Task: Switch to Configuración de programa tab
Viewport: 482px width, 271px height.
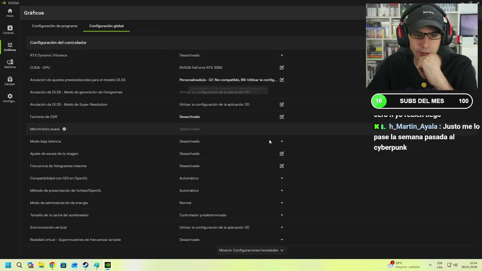Action: tap(55, 26)
